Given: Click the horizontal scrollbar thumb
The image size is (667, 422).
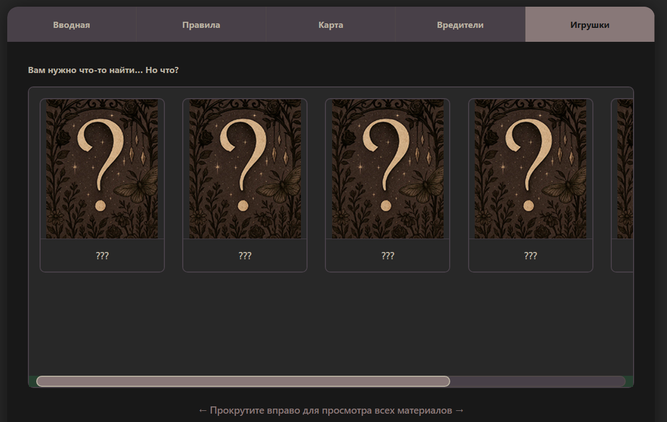Looking at the screenshot, I should coord(243,381).
